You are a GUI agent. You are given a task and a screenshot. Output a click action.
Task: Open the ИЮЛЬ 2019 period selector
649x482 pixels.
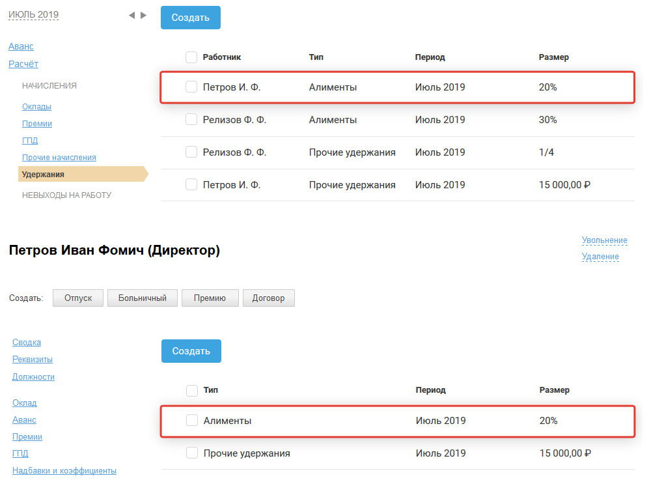pos(34,14)
